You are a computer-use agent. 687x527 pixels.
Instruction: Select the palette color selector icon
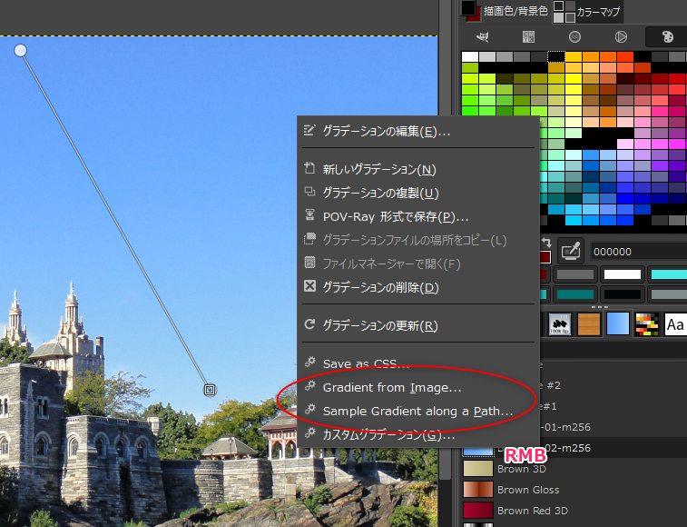pyautogui.click(x=666, y=37)
